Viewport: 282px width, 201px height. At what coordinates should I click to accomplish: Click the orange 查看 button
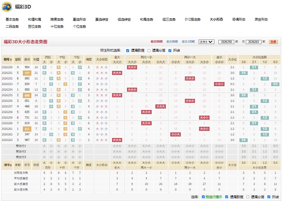(273, 42)
